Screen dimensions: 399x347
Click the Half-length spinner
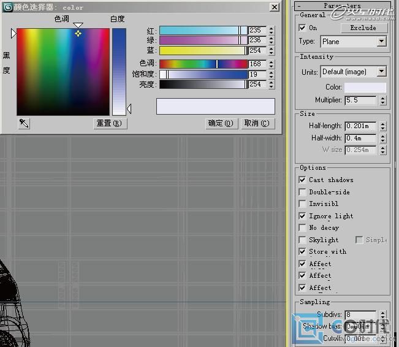click(x=382, y=126)
